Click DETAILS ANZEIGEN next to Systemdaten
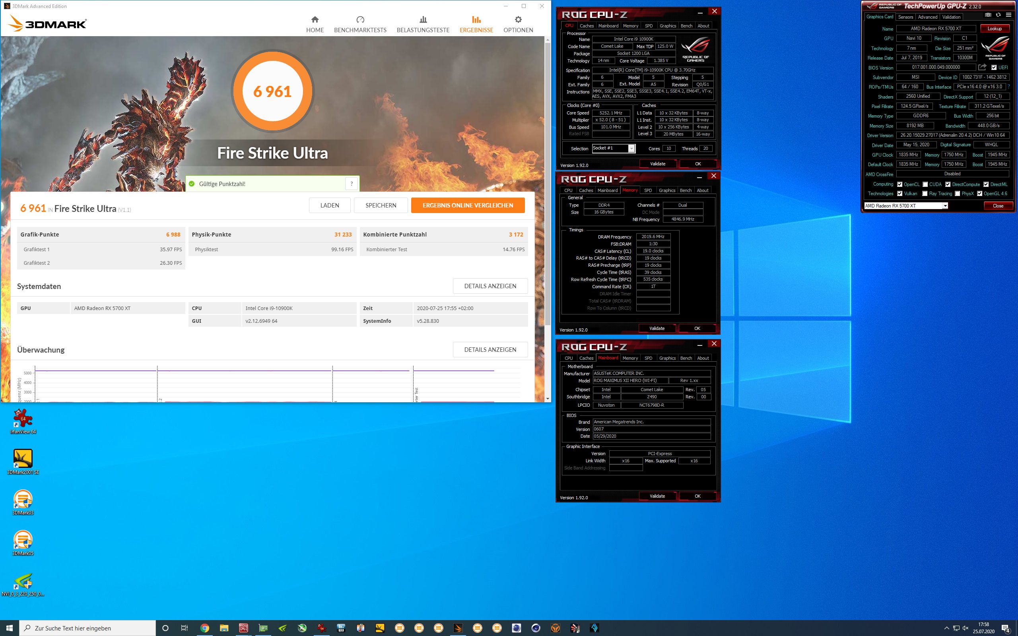 (490, 286)
